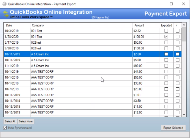190x138 pixels.
Task: Click the scrollbar down arrow
Action: 184,114
